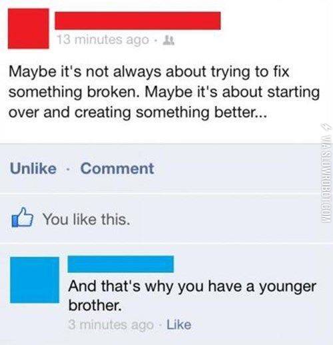Screen dimensions: 333x345
Task: Click the thumbs-up icon beside 'You like this'
Action: tap(23, 218)
